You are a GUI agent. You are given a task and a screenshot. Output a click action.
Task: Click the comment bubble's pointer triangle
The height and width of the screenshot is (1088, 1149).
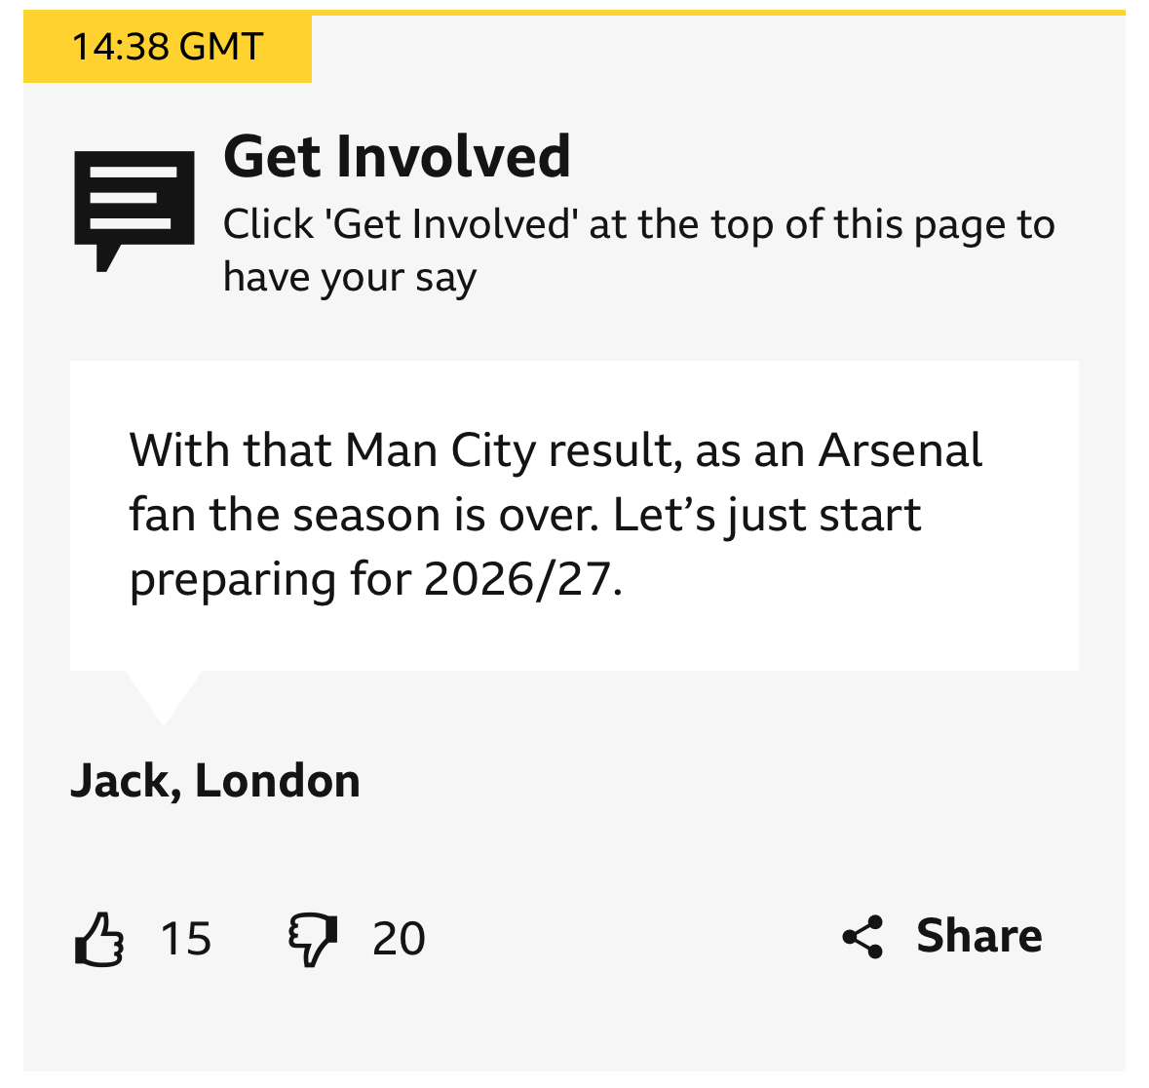click(x=164, y=694)
